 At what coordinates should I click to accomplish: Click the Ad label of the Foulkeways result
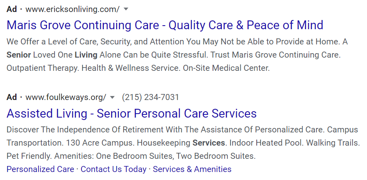pyautogui.click(x=12, y=97)
